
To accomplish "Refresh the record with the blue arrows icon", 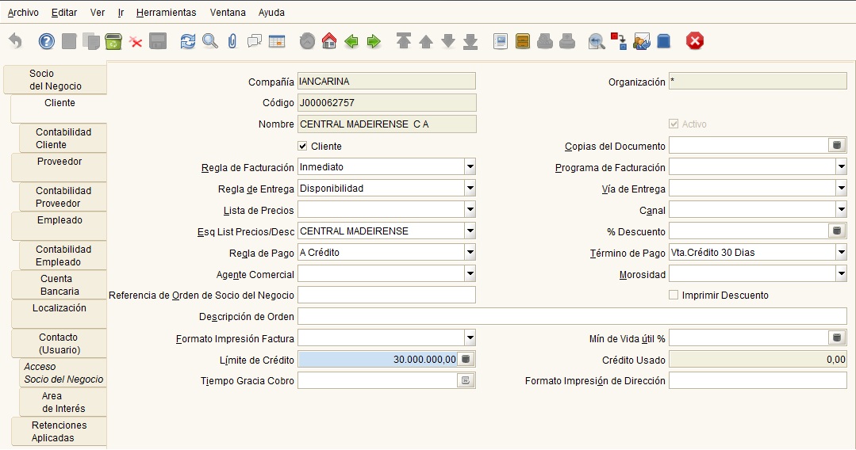I will click(188, 41).
